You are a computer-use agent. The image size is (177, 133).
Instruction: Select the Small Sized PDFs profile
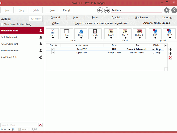(x=22, y=57)
